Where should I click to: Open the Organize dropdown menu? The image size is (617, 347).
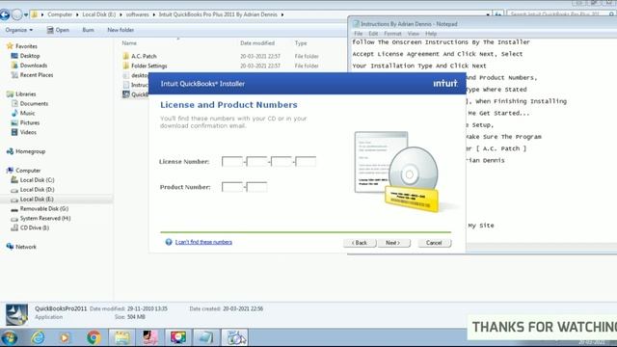click(x=18, y=30)
